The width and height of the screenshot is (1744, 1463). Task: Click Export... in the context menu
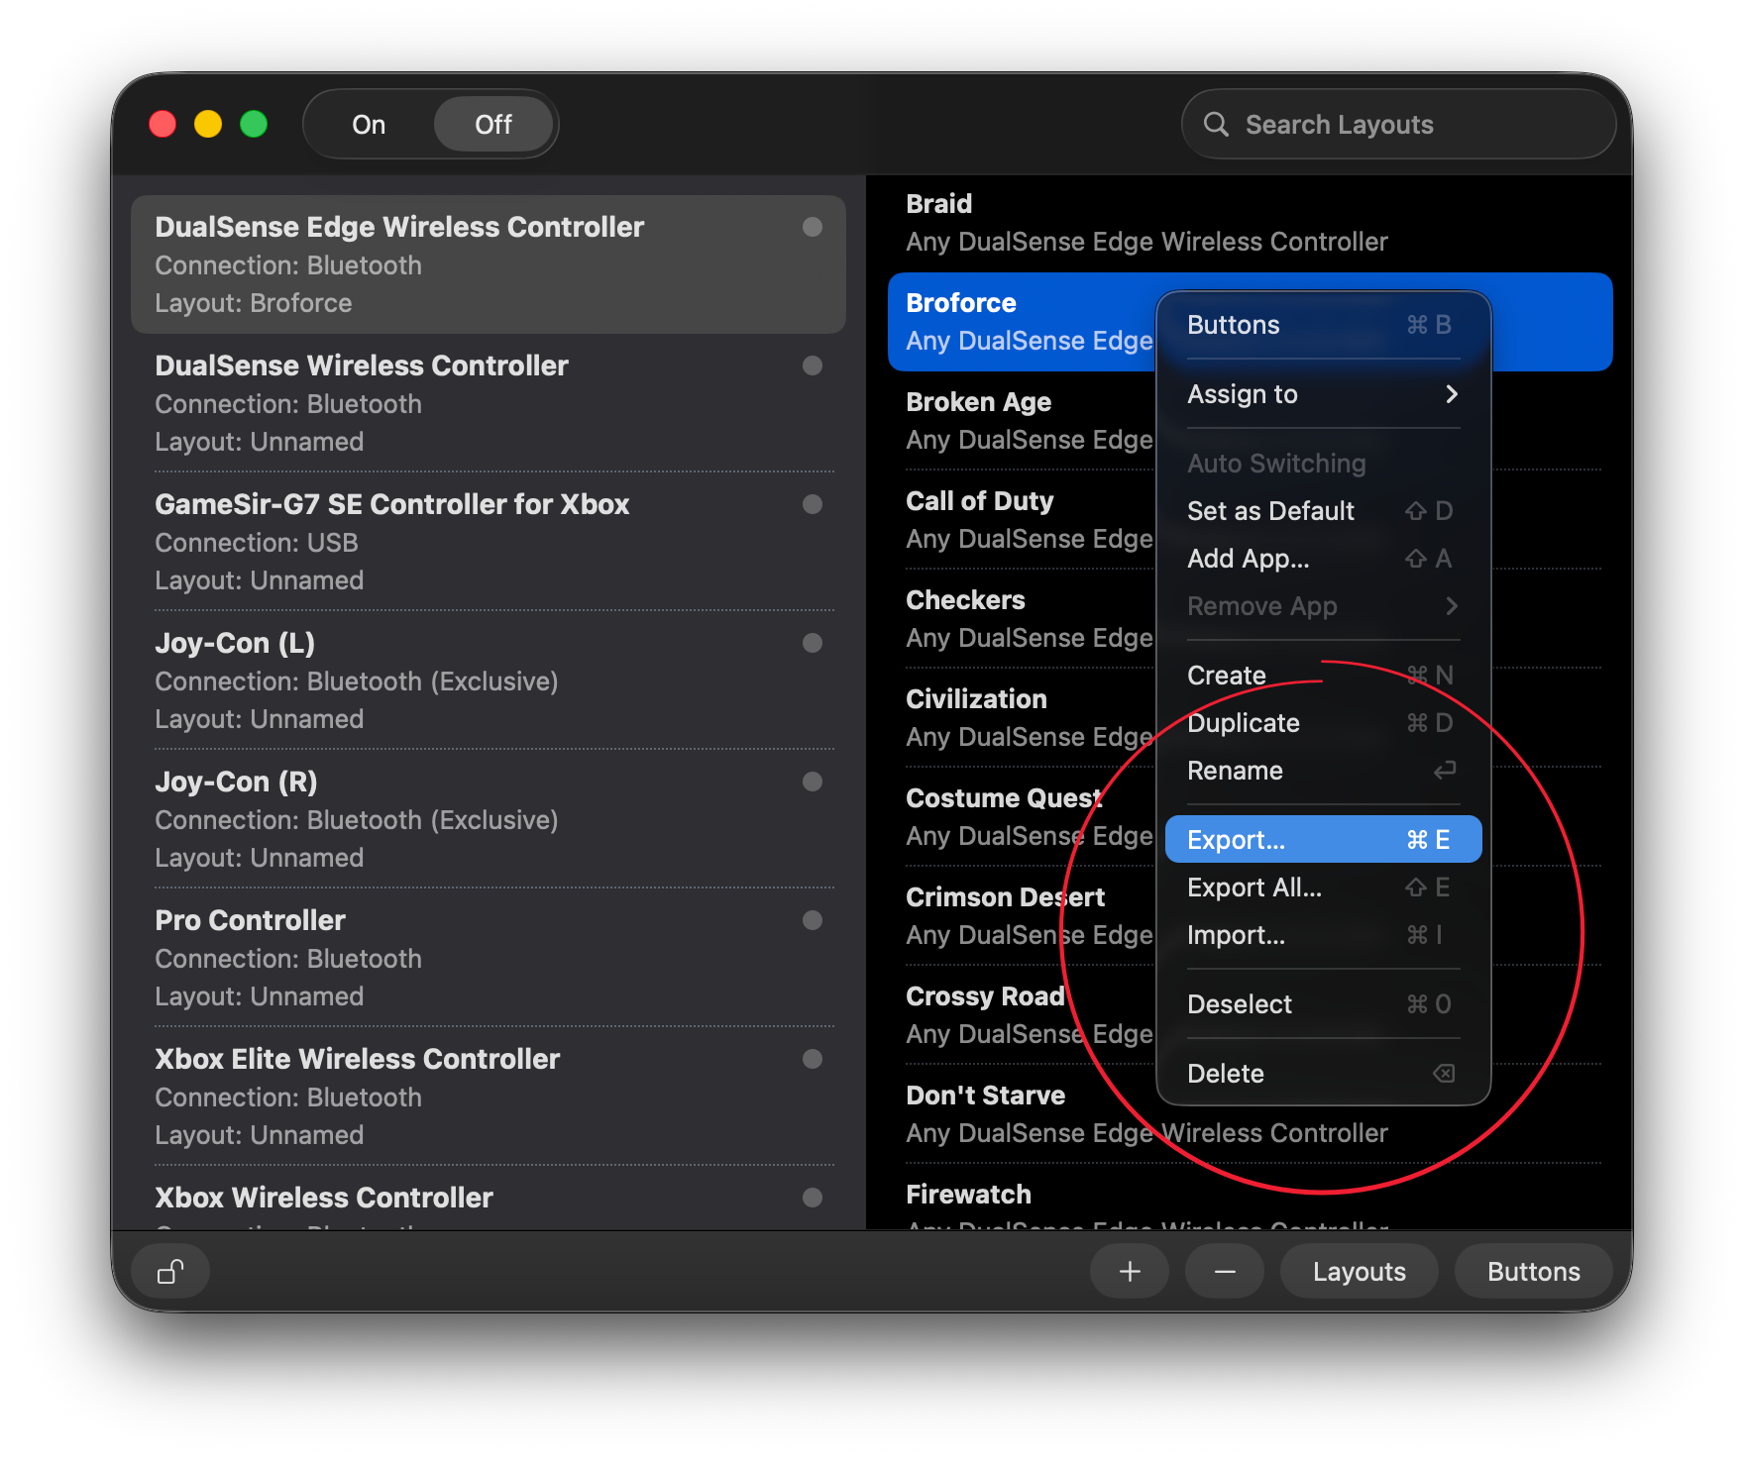[x=1323, y=840]
